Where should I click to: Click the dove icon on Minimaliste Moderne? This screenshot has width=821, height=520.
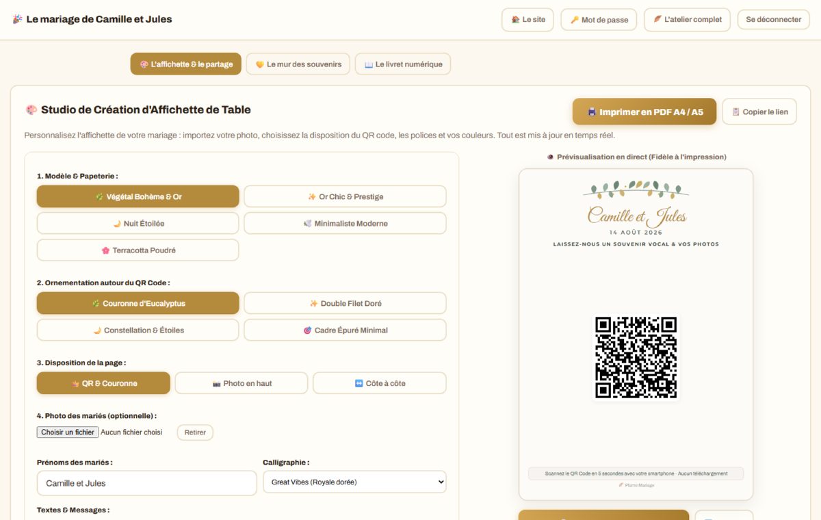click(308, 223)
